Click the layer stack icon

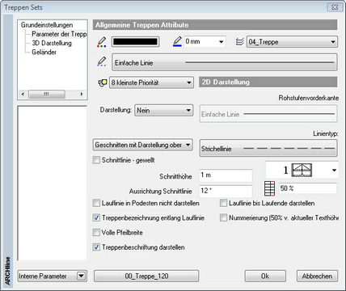(240, 42)
